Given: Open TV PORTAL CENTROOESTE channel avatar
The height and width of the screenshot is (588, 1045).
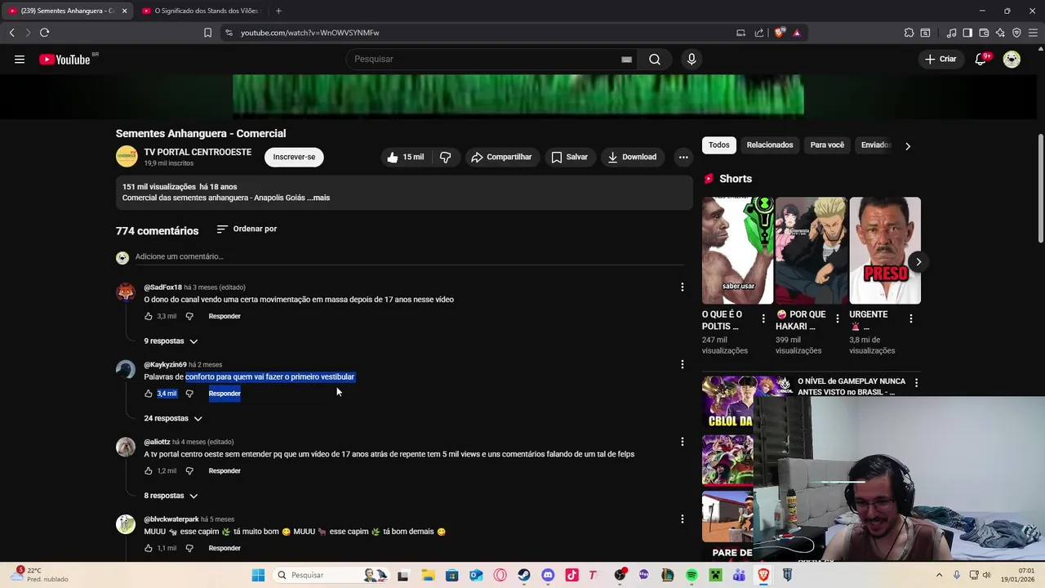Looking at the screenshot, I should [x=127, y=156].
